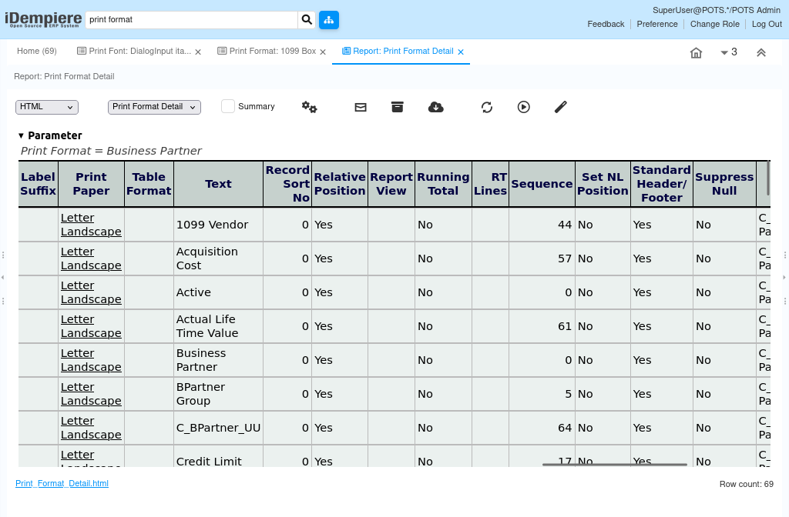Screen dimensions: 789x517
Task: Open Letter Landscape link in C_BPartner_UU row
Action: (x=91, y=428)
